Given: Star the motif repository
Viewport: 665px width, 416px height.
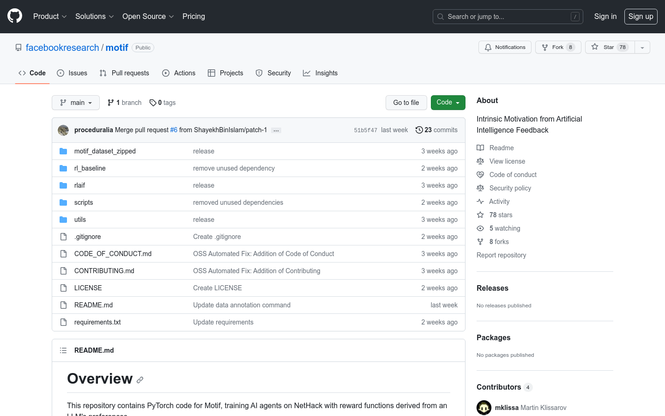Looking at the screenshot, I should [610, 47].
